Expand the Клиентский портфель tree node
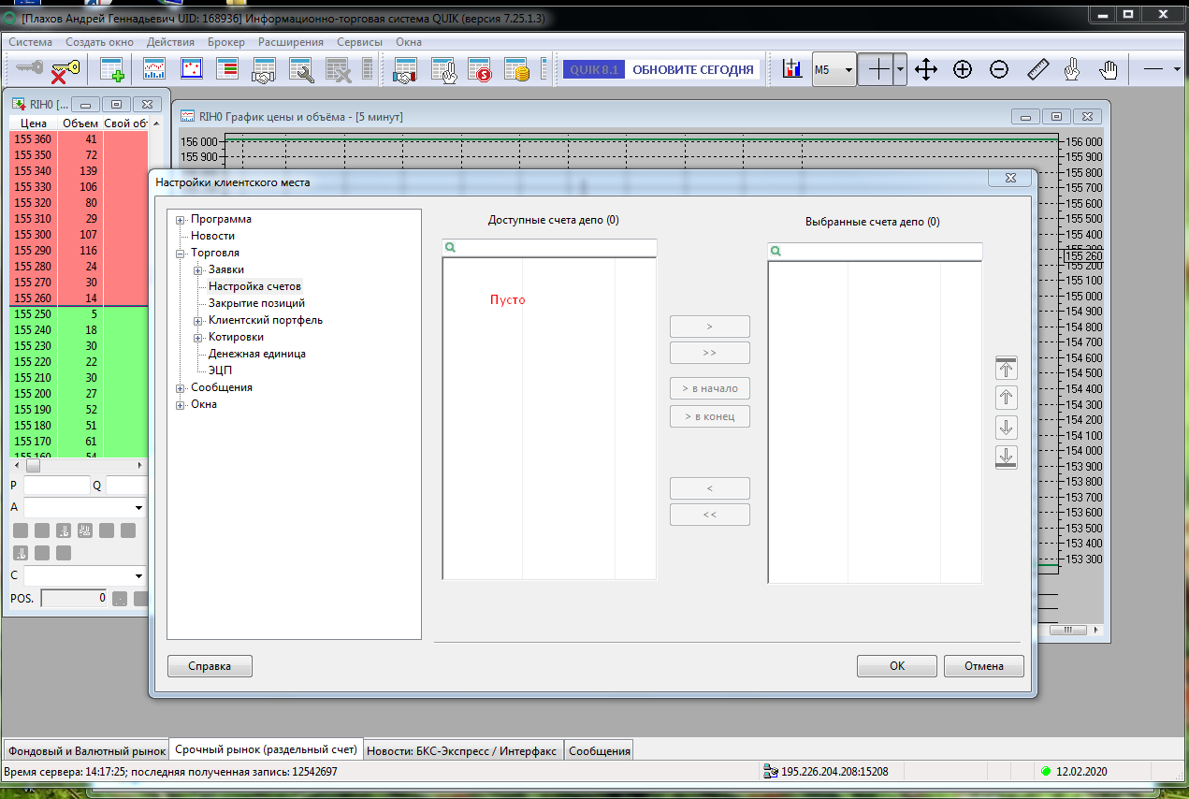The width and height of the screenshot is (1189, 799). click(198, 321)
